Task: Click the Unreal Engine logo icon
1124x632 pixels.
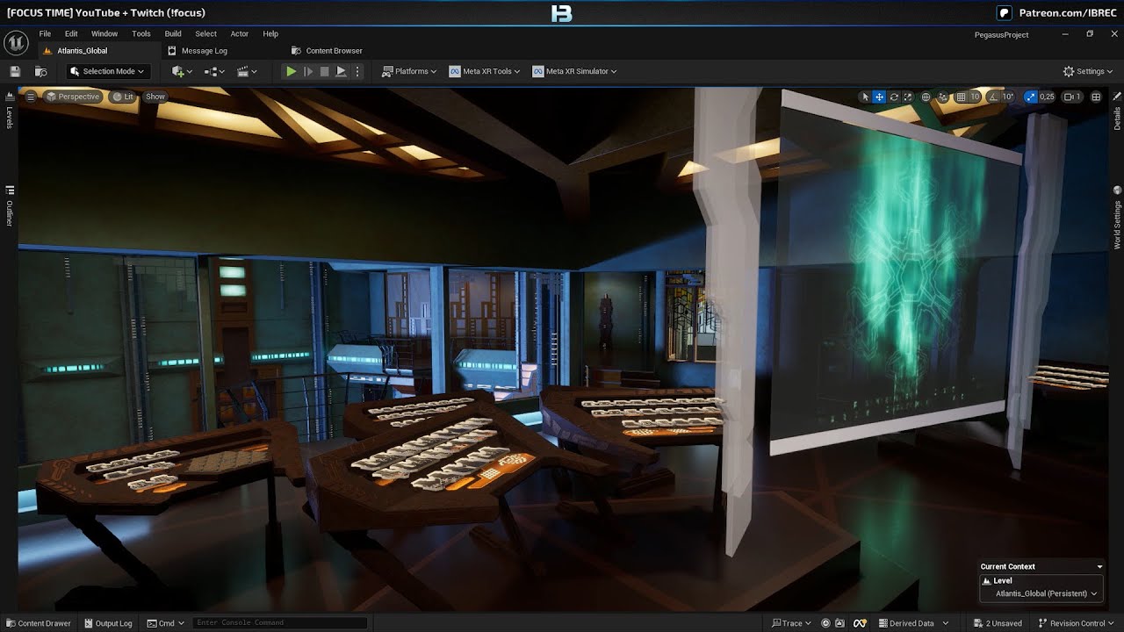Action: click(x=16, y=42)
